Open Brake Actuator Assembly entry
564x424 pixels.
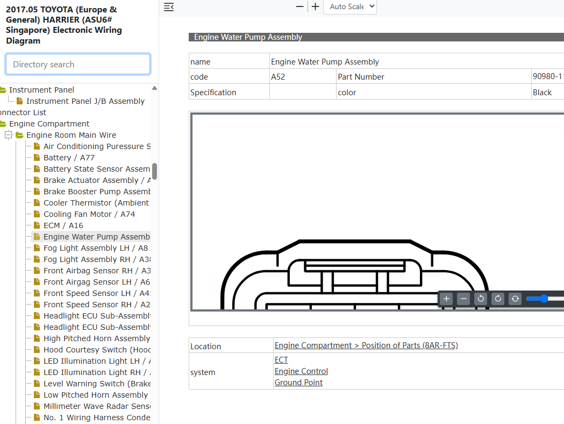[x=97, y=180]
